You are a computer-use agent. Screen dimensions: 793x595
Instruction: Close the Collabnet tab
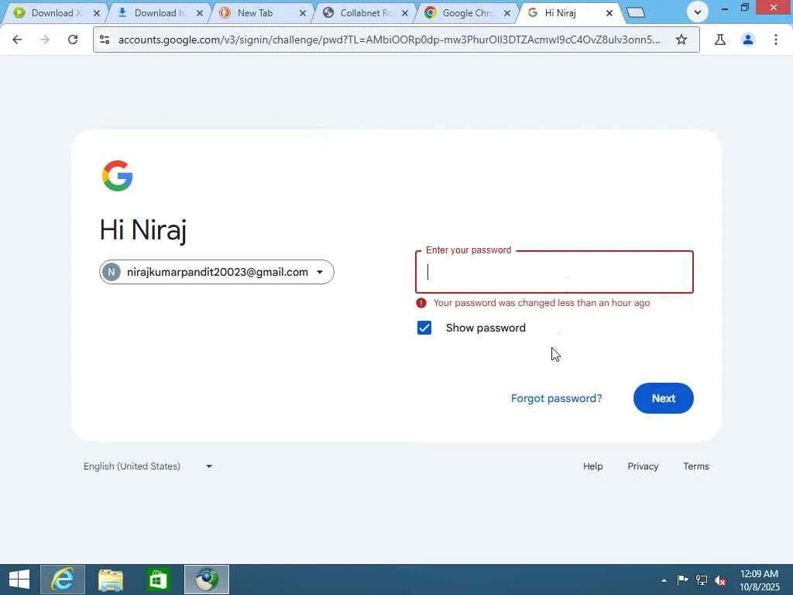[405, 13]
